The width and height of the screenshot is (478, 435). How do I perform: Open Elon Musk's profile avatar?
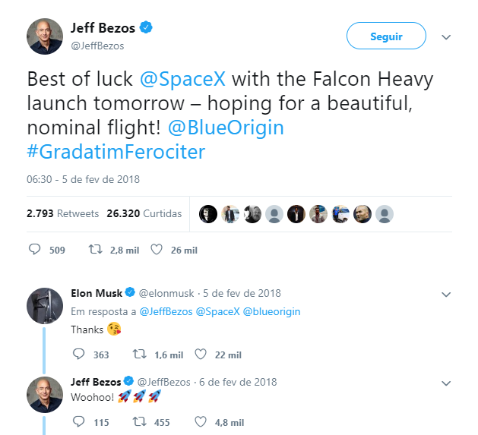[x=45, y=306]
